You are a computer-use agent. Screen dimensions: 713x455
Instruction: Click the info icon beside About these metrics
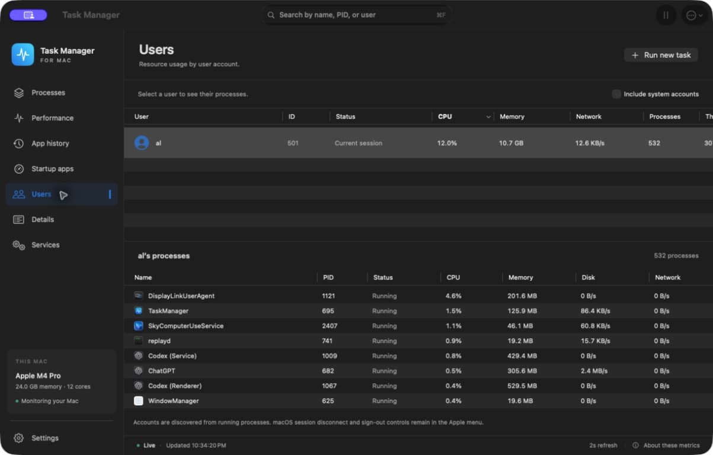635,446
